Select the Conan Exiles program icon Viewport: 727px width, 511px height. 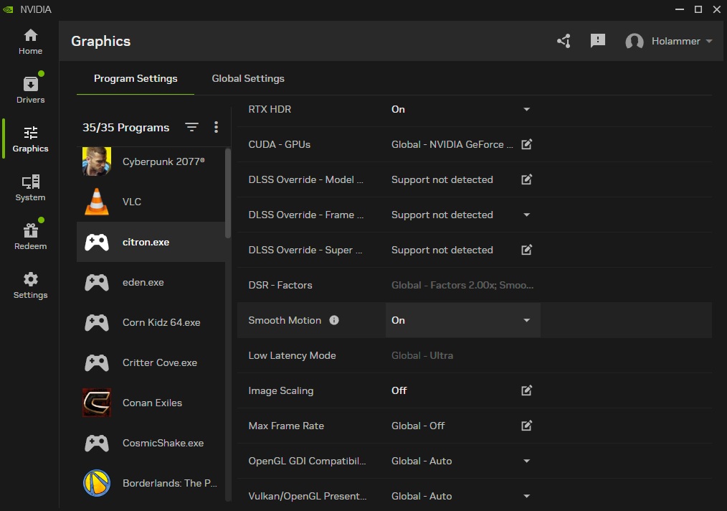pyautogui.click(x=97, y=403)
